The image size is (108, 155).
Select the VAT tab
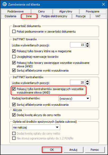(x=98, y=16)
